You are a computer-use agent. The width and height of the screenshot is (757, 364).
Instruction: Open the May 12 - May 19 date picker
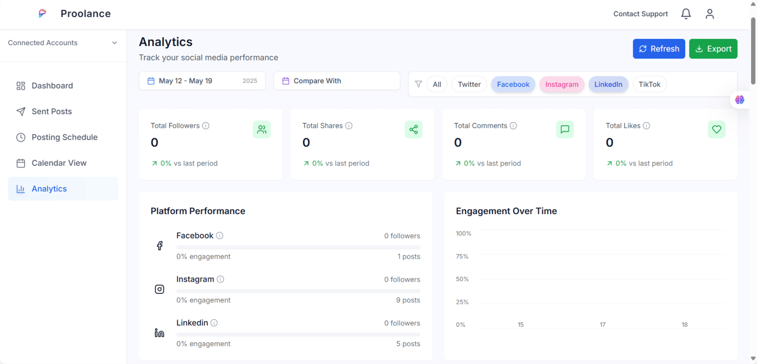pyautogui.click(x=202, y=81)
